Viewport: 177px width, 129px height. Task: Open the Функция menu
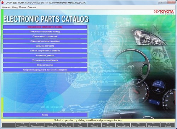pos(6,7)
